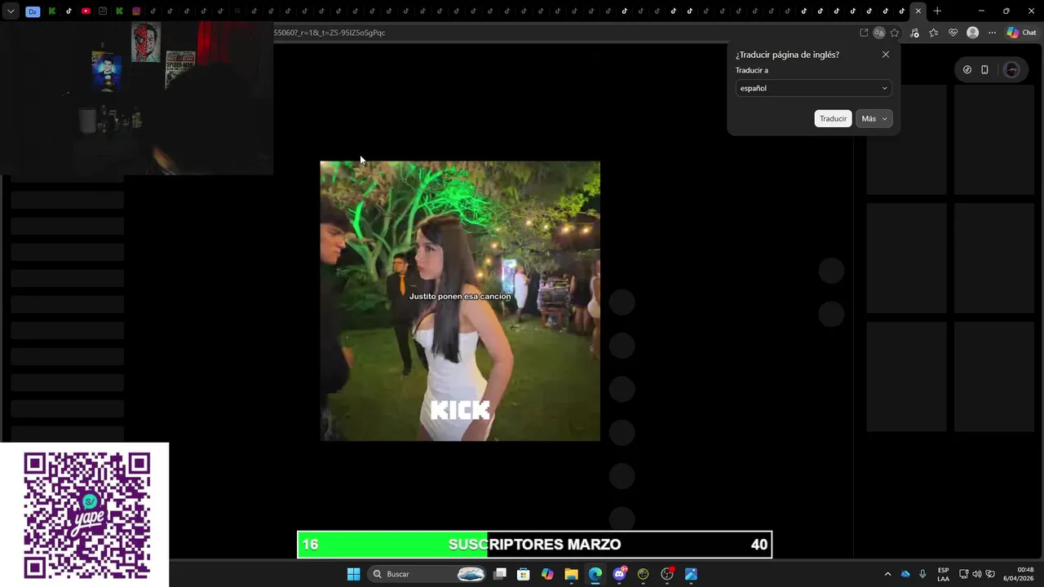Close the currently active browser tab
This screenshot has width=1044, height=587.
pos(918,11)
